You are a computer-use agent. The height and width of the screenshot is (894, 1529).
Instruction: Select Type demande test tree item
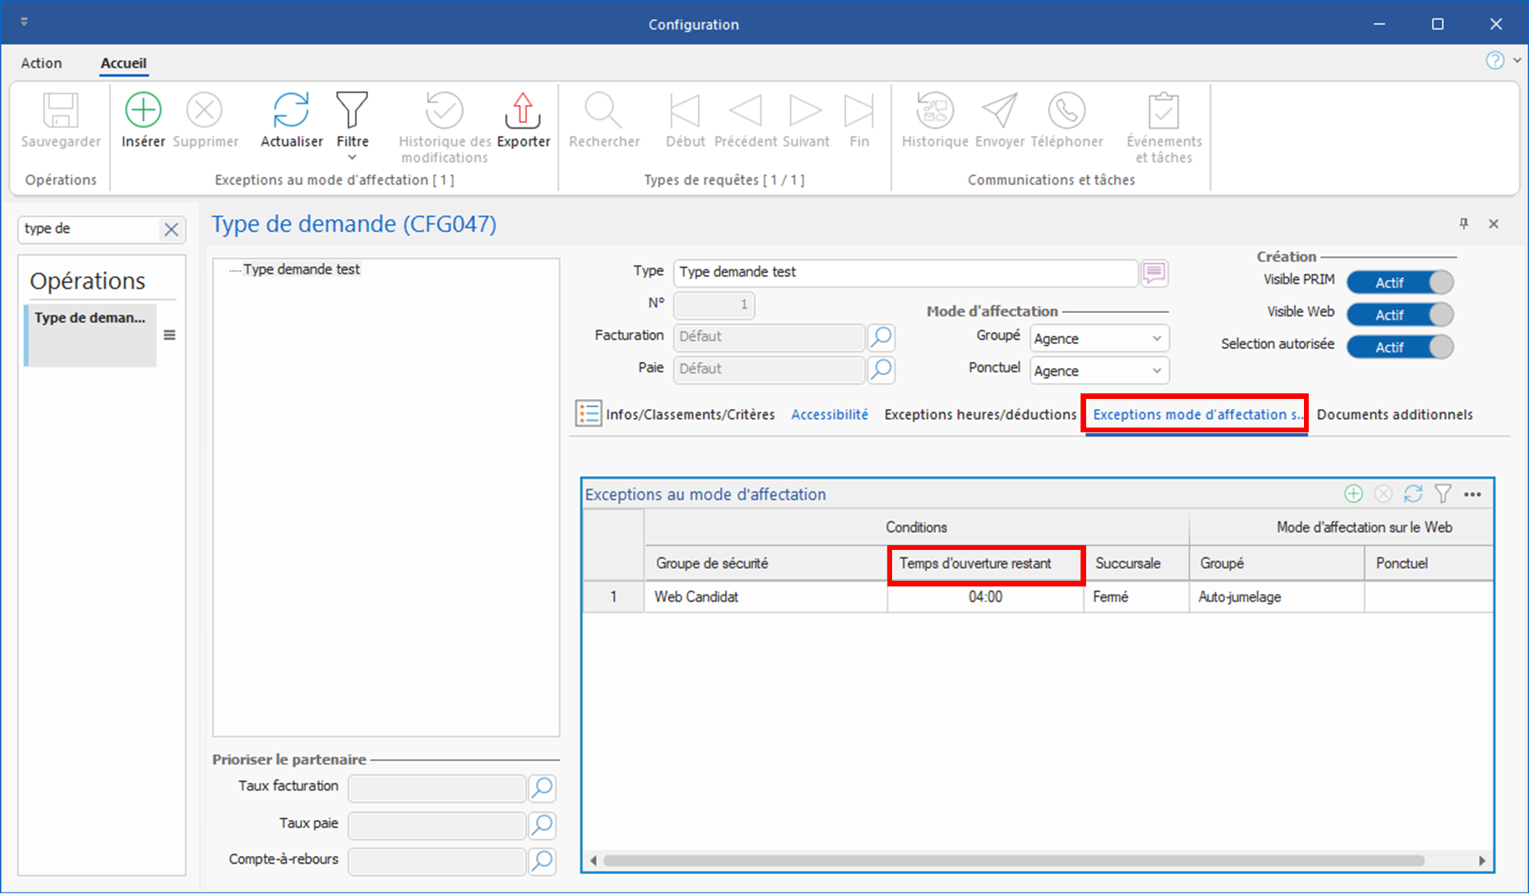coord(301,269)
